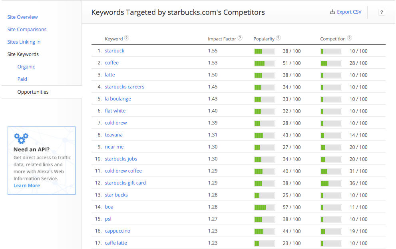The width and height of the screenshot is (396, 249).
Task: Go to Site Comparisons
Action: pos(27,29)
